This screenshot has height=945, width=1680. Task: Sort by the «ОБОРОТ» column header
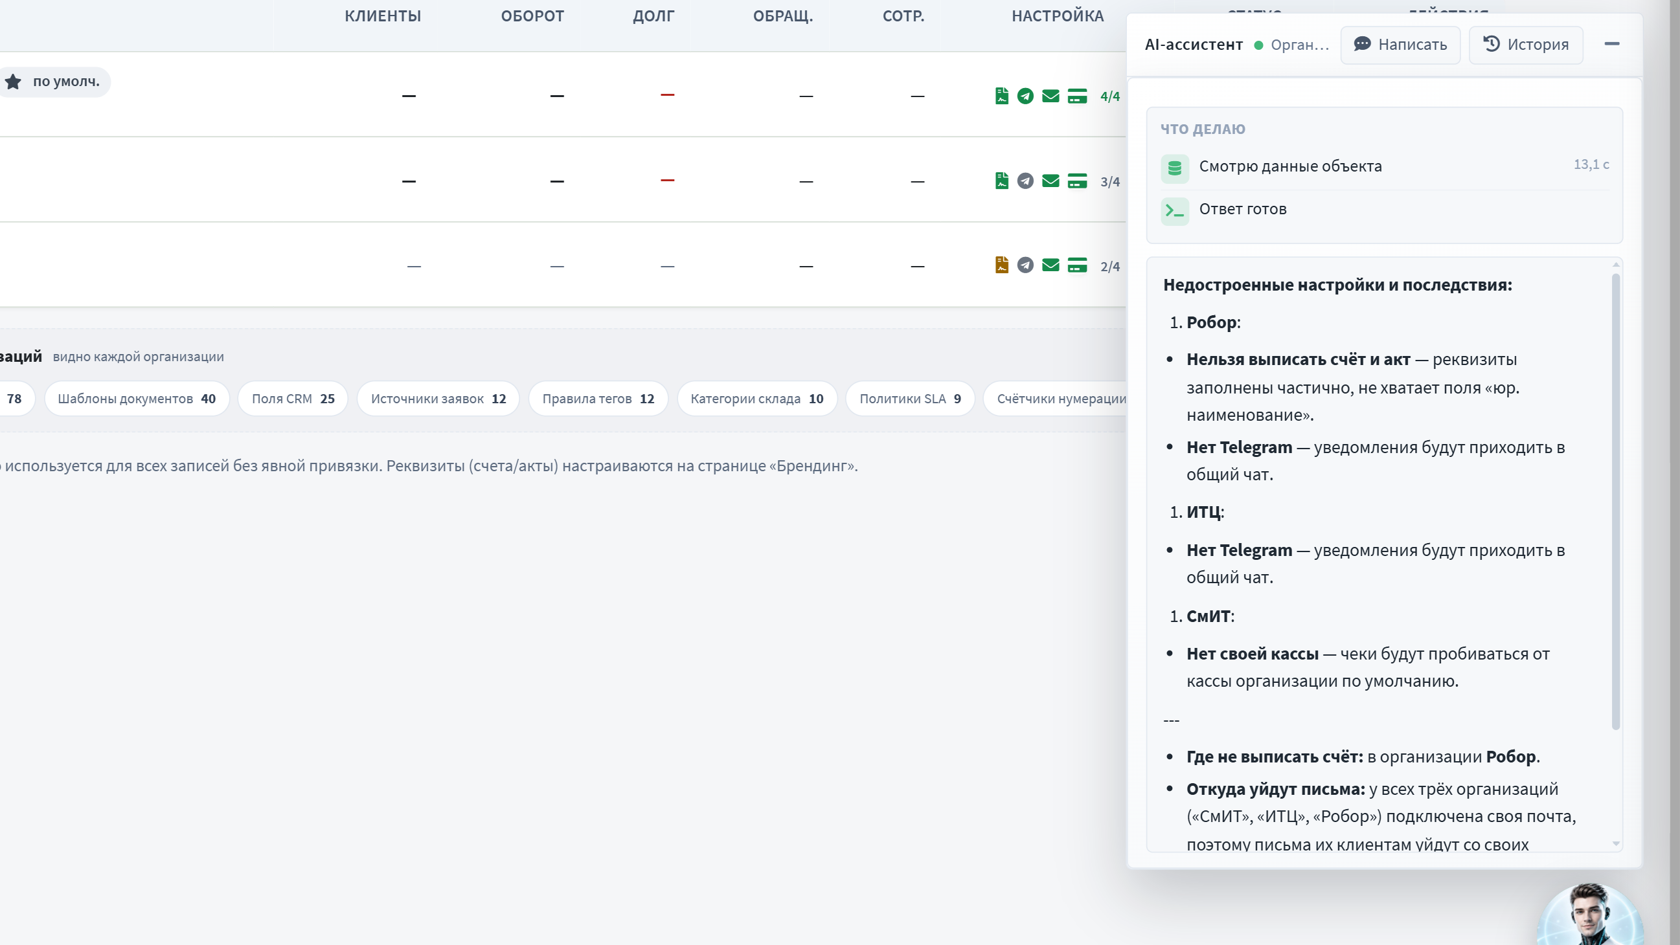pos(532,16)
